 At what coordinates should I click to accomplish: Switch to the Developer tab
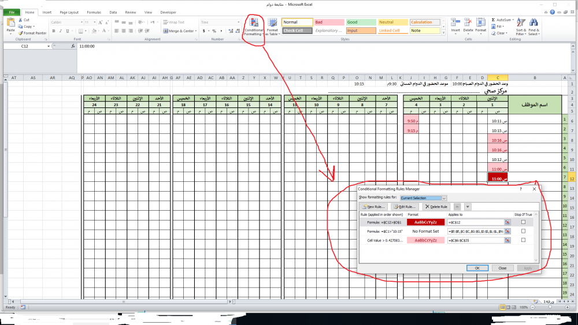click(x=168, y=13)
